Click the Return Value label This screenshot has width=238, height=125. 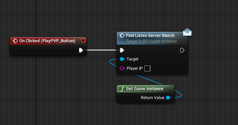pyautogui.click(x=153, y=98)
